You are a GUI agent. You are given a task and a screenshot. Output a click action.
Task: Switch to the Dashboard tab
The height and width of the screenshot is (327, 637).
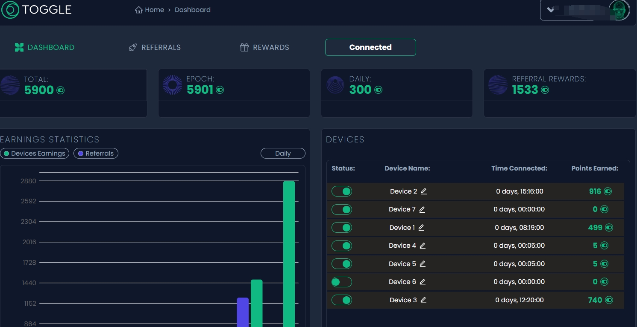[44, 47]
